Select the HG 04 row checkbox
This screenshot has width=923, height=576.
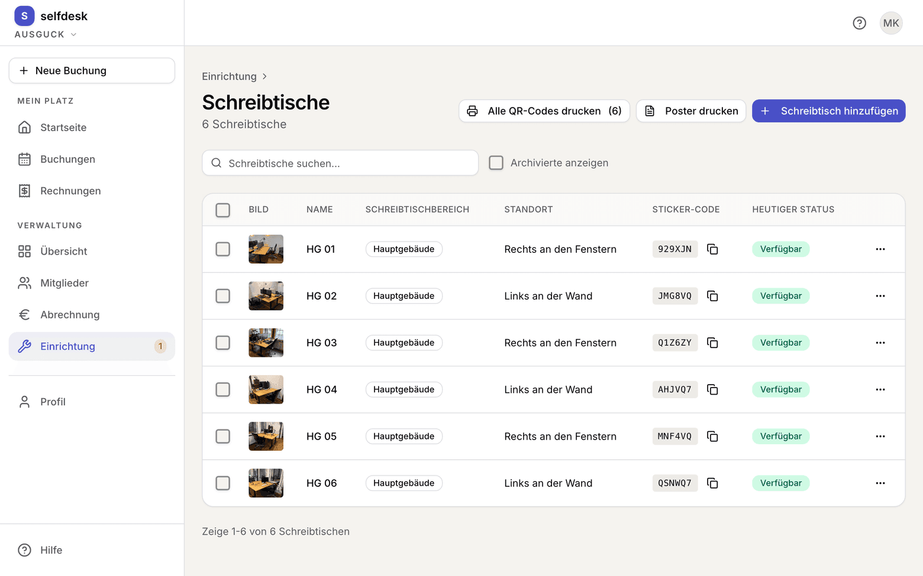tap(222, 389)
